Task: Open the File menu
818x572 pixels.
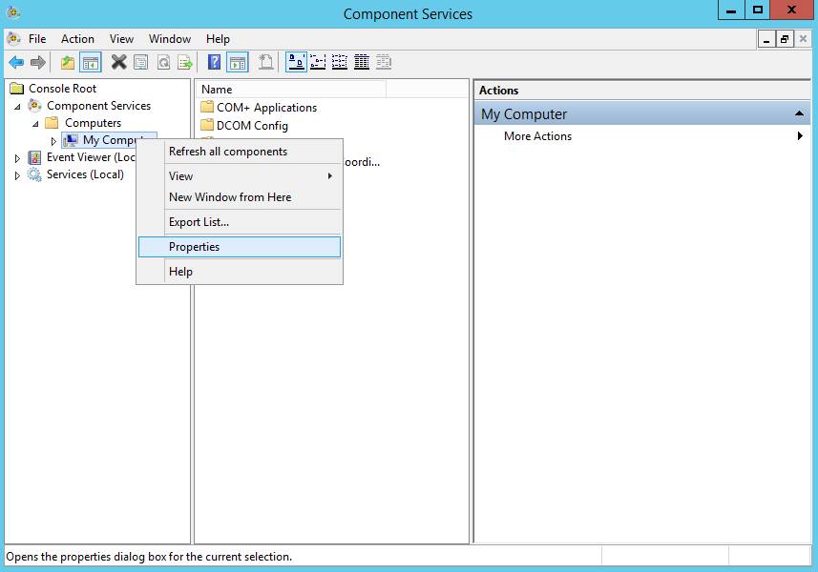Action: pos(37,39)
